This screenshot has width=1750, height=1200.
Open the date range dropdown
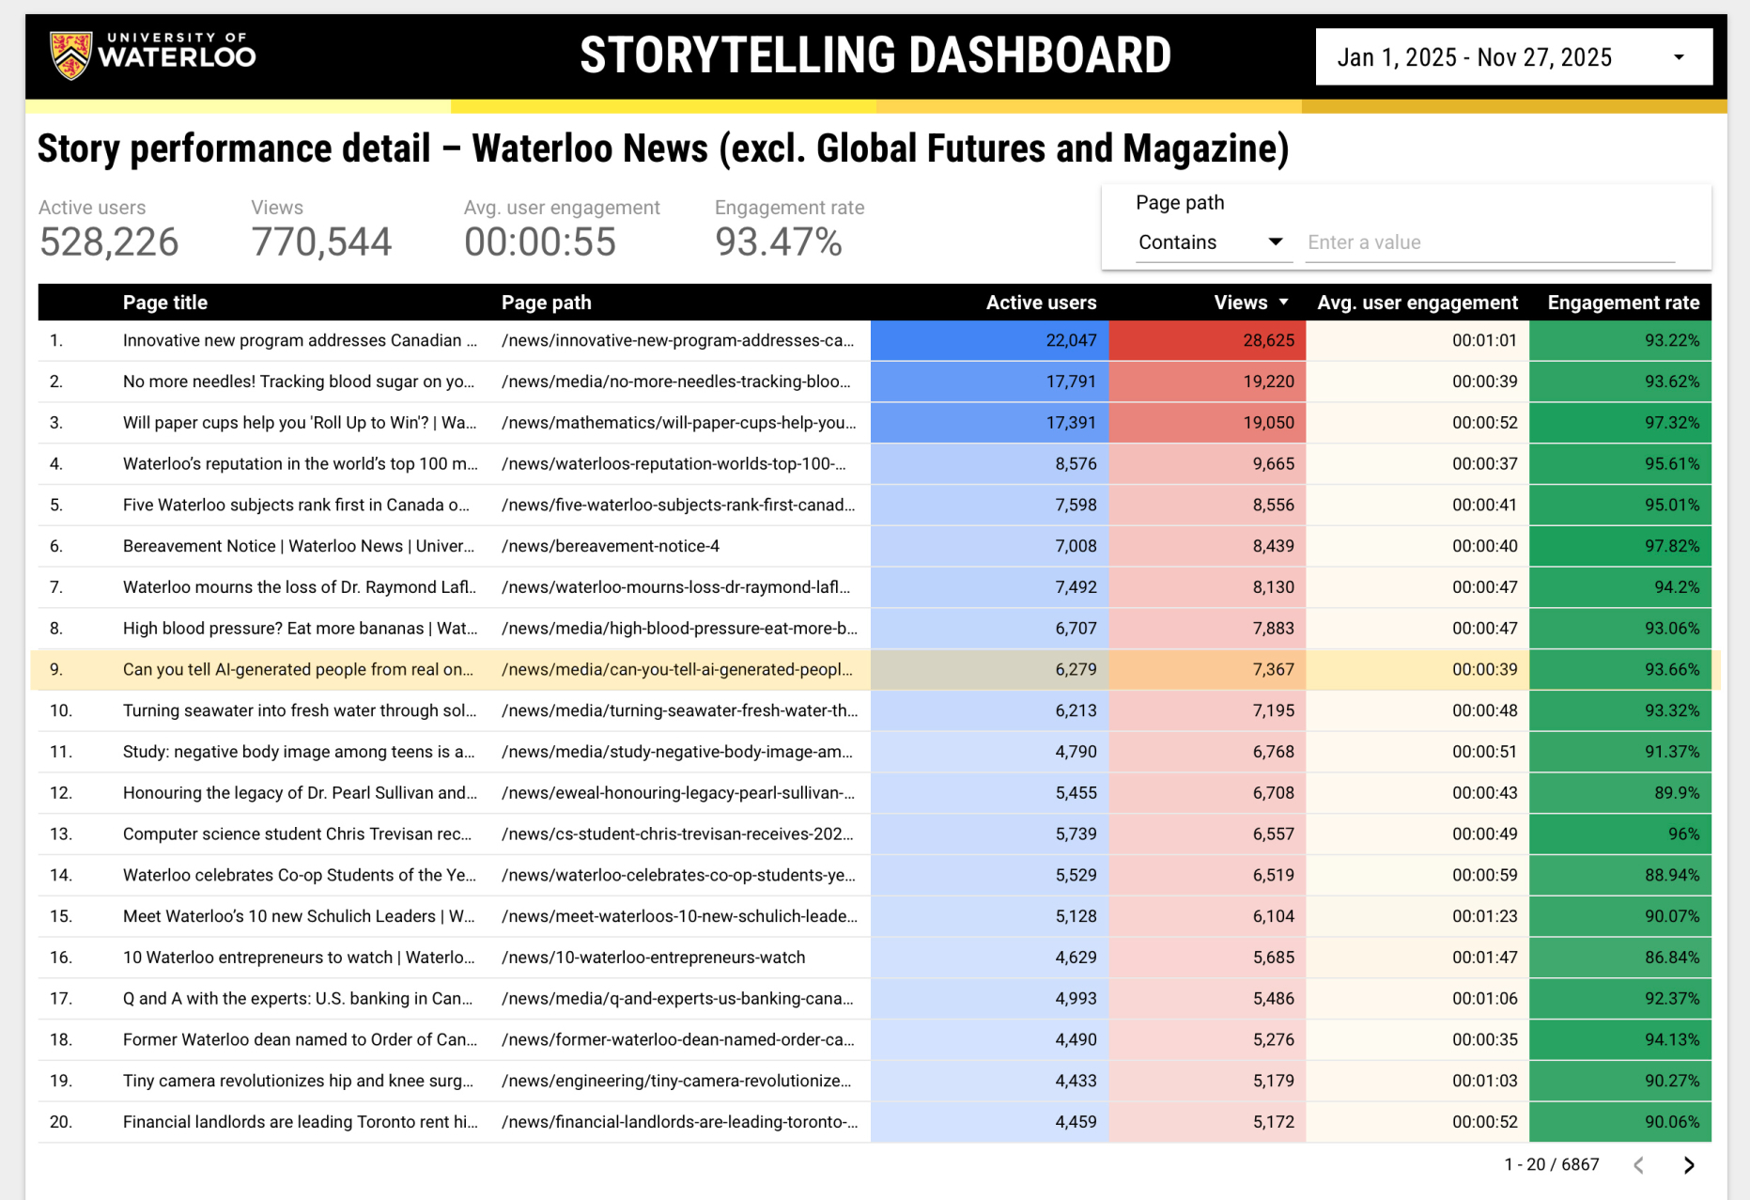(1512, 57)
